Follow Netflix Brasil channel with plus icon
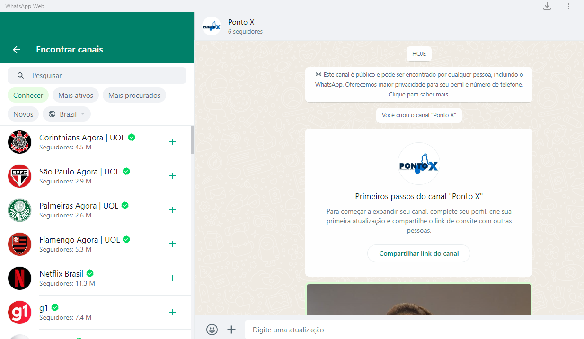Screen dimensions: 584x339 click(172, 278)
